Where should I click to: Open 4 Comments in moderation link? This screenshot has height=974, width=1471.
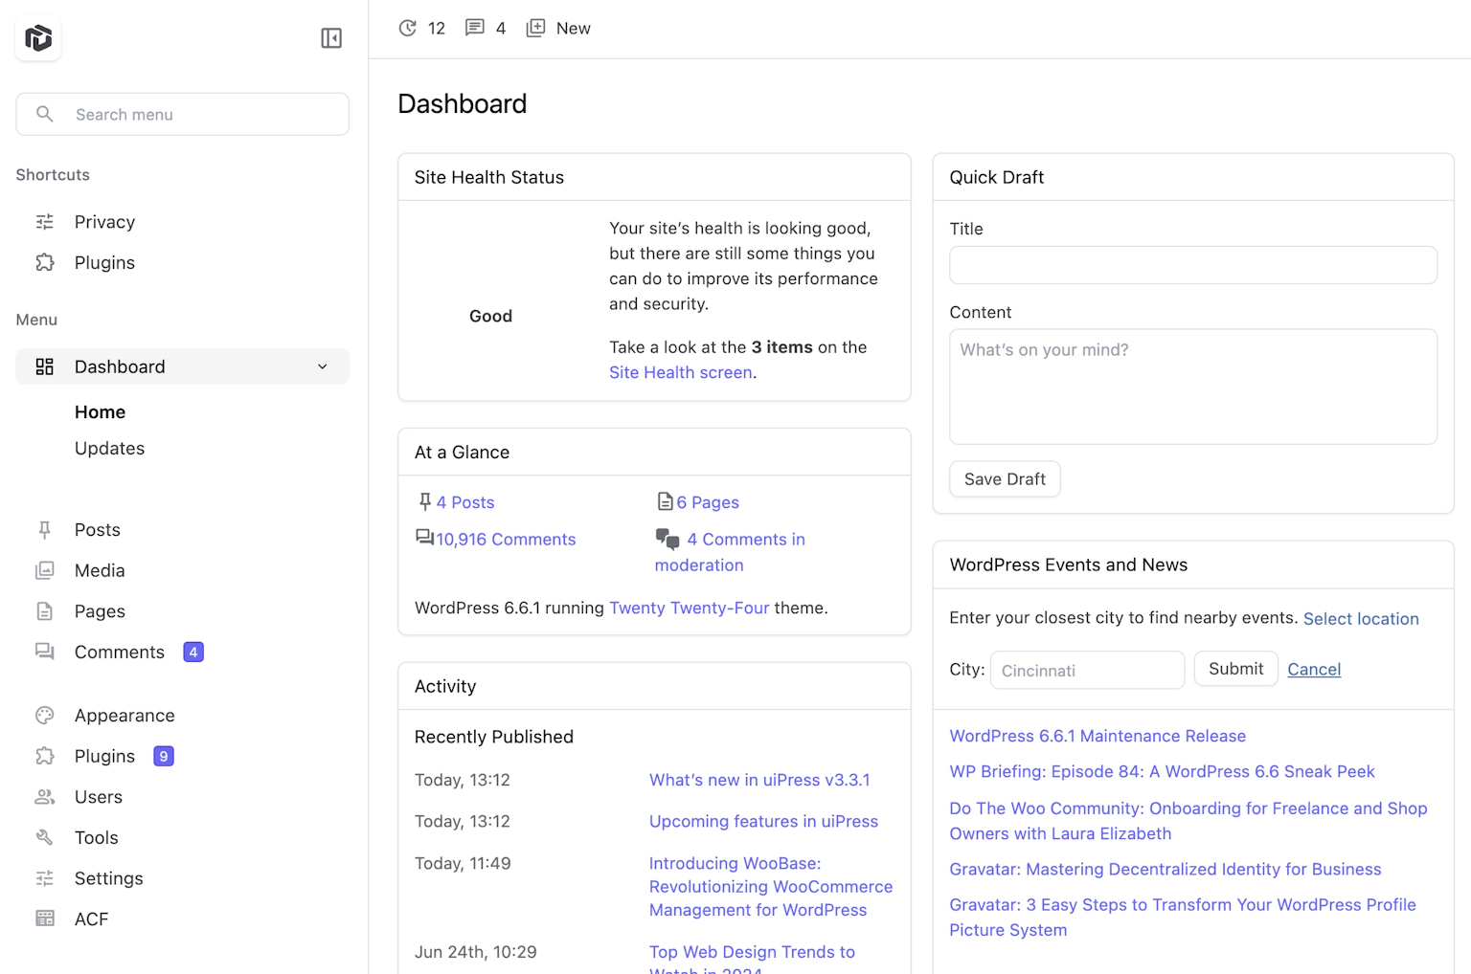click(x=730, y=552)
